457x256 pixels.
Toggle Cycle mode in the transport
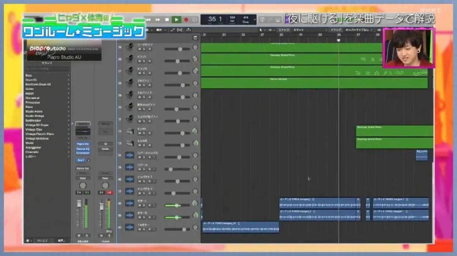click(195, 20)
